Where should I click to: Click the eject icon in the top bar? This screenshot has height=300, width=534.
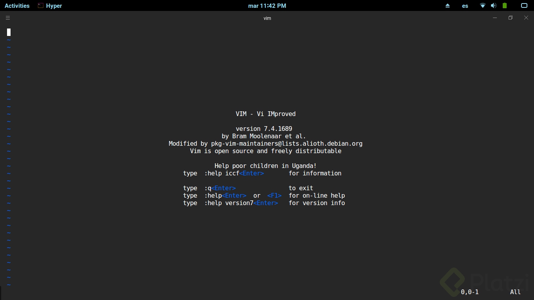[448, 5]
